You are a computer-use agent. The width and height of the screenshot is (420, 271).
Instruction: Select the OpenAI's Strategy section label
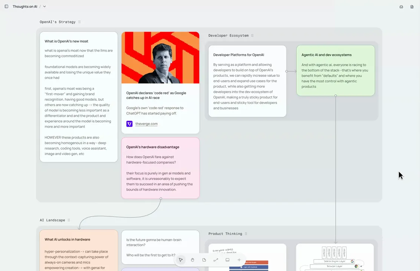pos(58,22)
